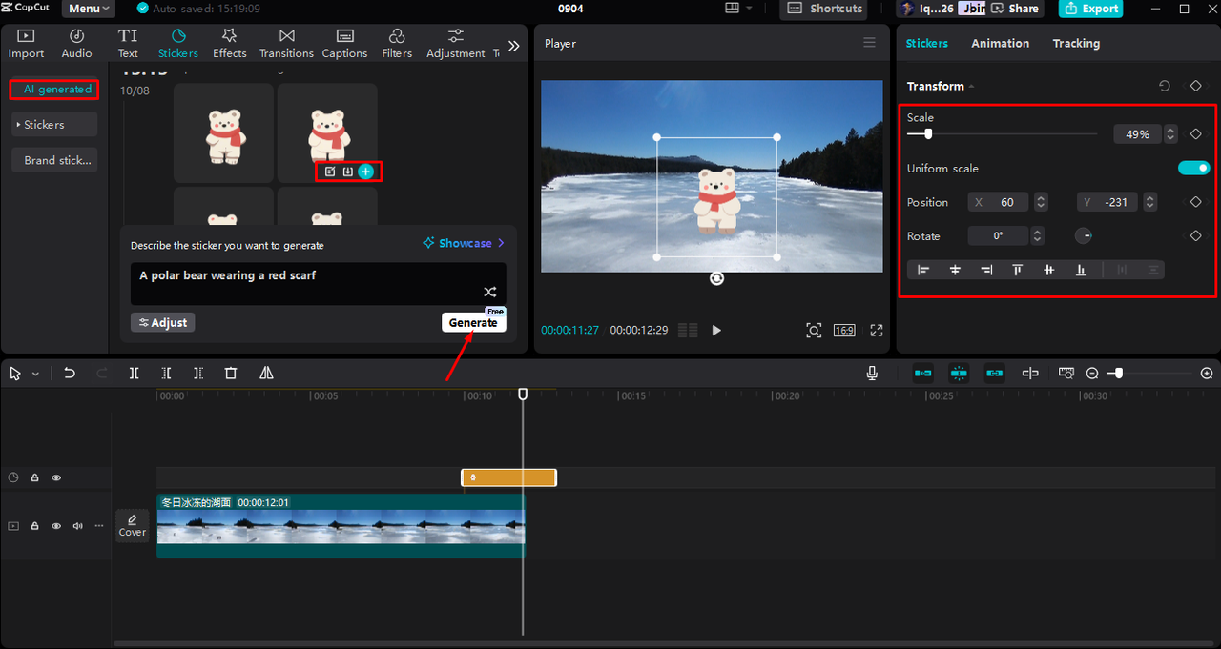Split the clip at playhead

[x=134, y=374]
